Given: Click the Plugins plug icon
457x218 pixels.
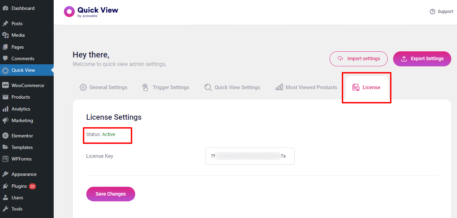Looking at the screenshot, I should 5,186.
